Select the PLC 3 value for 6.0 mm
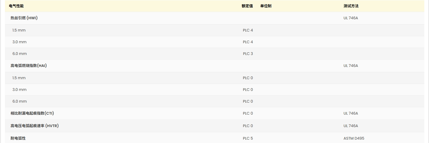 248,54
